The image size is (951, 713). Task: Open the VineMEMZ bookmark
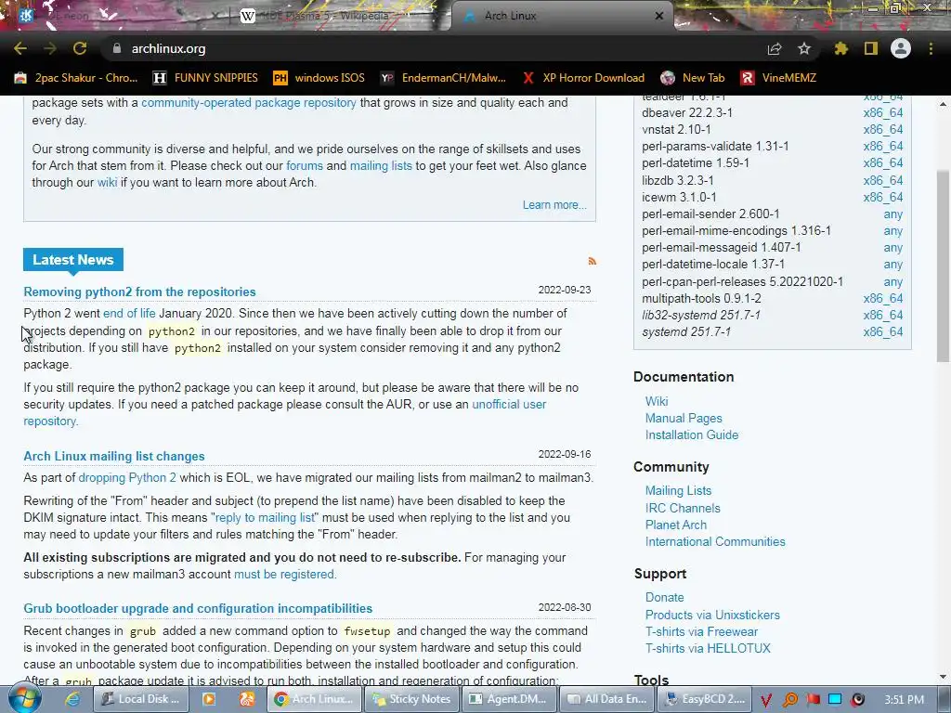(779, 78)
